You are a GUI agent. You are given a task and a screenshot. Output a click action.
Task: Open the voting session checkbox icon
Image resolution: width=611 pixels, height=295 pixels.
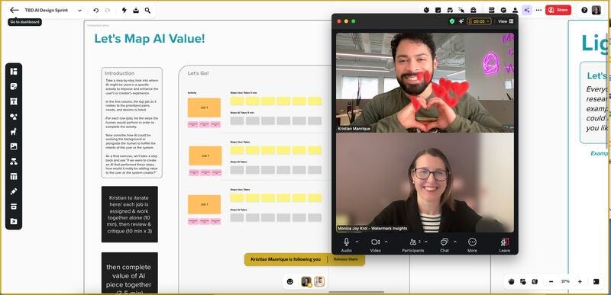pos(438,11)
